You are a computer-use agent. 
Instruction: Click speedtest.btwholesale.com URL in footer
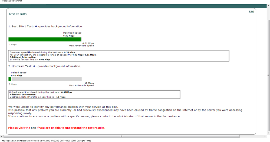(17, 141)
